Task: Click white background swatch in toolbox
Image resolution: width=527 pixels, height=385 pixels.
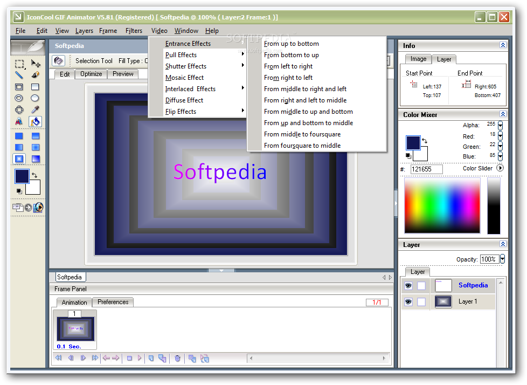Action: [33, 188]
